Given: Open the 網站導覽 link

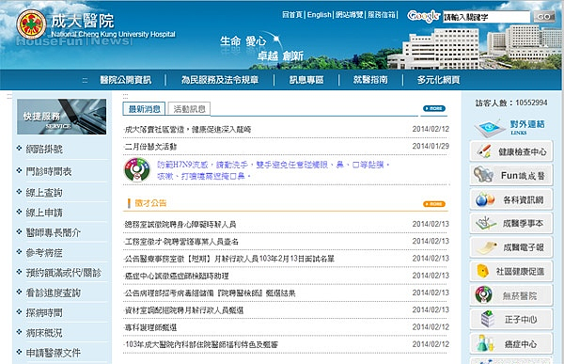Looking at the screenshot, I should click(350, 15).
